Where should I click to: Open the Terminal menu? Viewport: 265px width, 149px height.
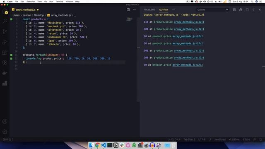59,2
